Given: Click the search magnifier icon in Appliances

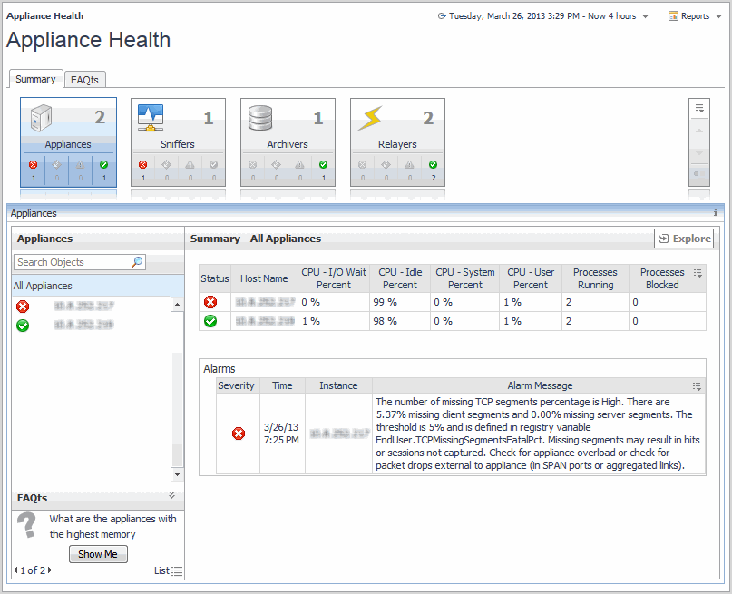Looking at the screenshot, I should [x=137, y=262].
